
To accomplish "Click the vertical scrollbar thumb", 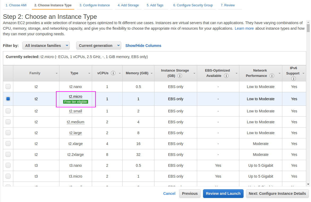I will (x=308, y=28).
